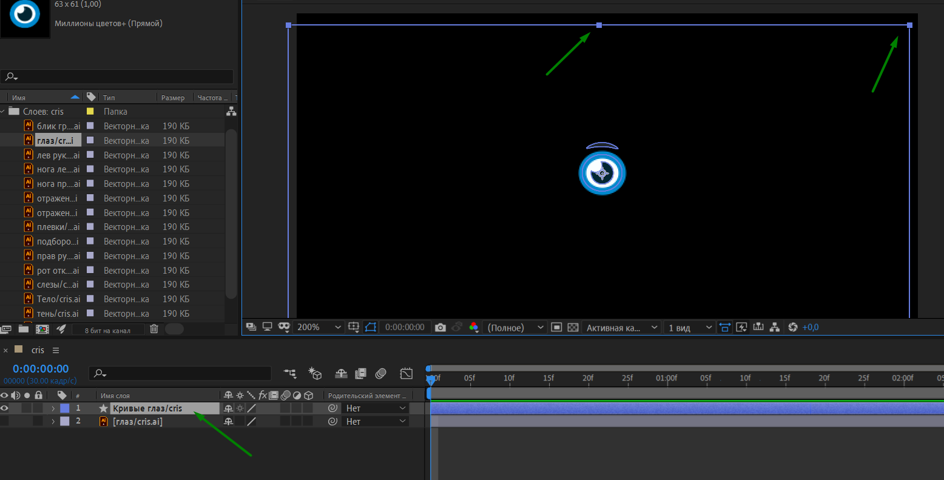
Task: Hide the Кривые глаз/cris layer eye
Action: click(x=5, y=408)
